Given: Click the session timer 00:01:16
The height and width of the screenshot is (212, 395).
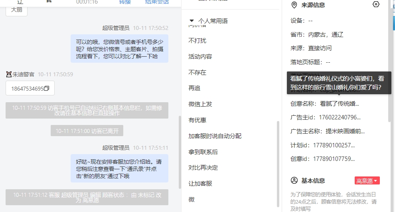Looking at the screenshot, I should (x=87, y=2).
